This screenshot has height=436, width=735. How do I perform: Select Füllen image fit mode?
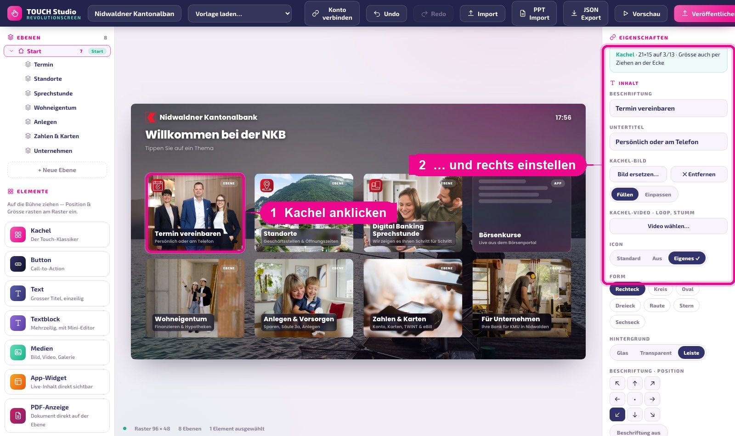(x=625, y=195)
